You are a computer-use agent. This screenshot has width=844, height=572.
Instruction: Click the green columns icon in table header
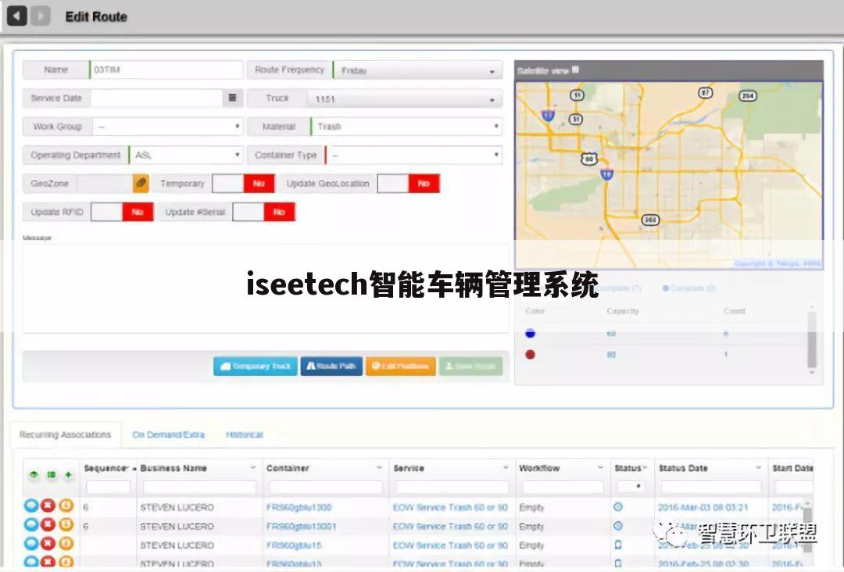[51, 474]
